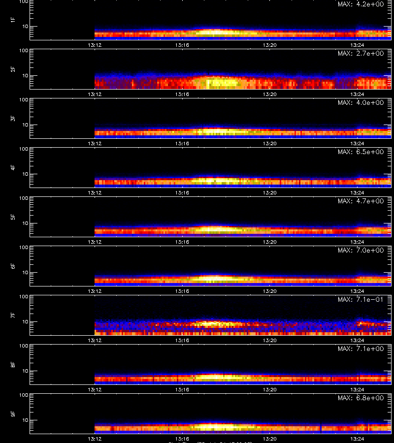Click the 13:16 tick under the 4F panel
This screenshot has width=394, height=443.
point(182,192)
